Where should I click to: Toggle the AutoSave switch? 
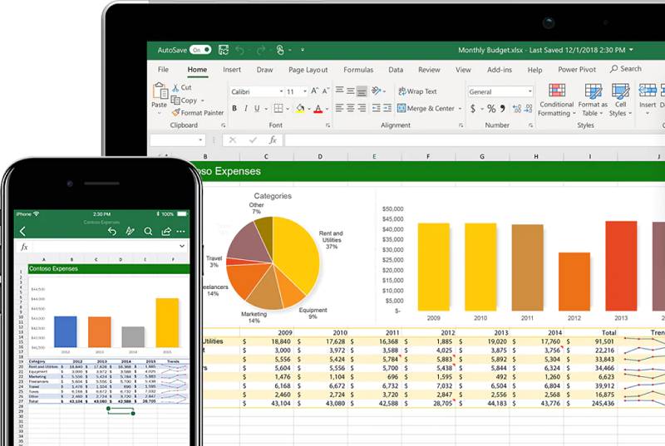coord(199,50)
